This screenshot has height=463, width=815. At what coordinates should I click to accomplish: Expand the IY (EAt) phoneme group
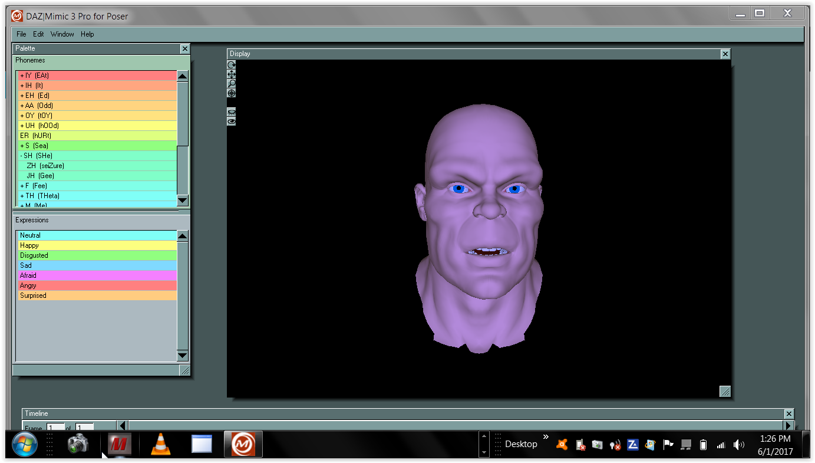(22, 75)
